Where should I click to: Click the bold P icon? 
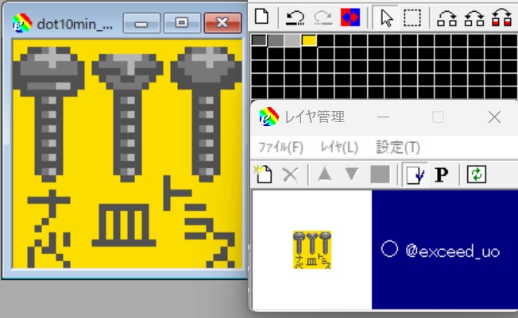click(442, 174)
